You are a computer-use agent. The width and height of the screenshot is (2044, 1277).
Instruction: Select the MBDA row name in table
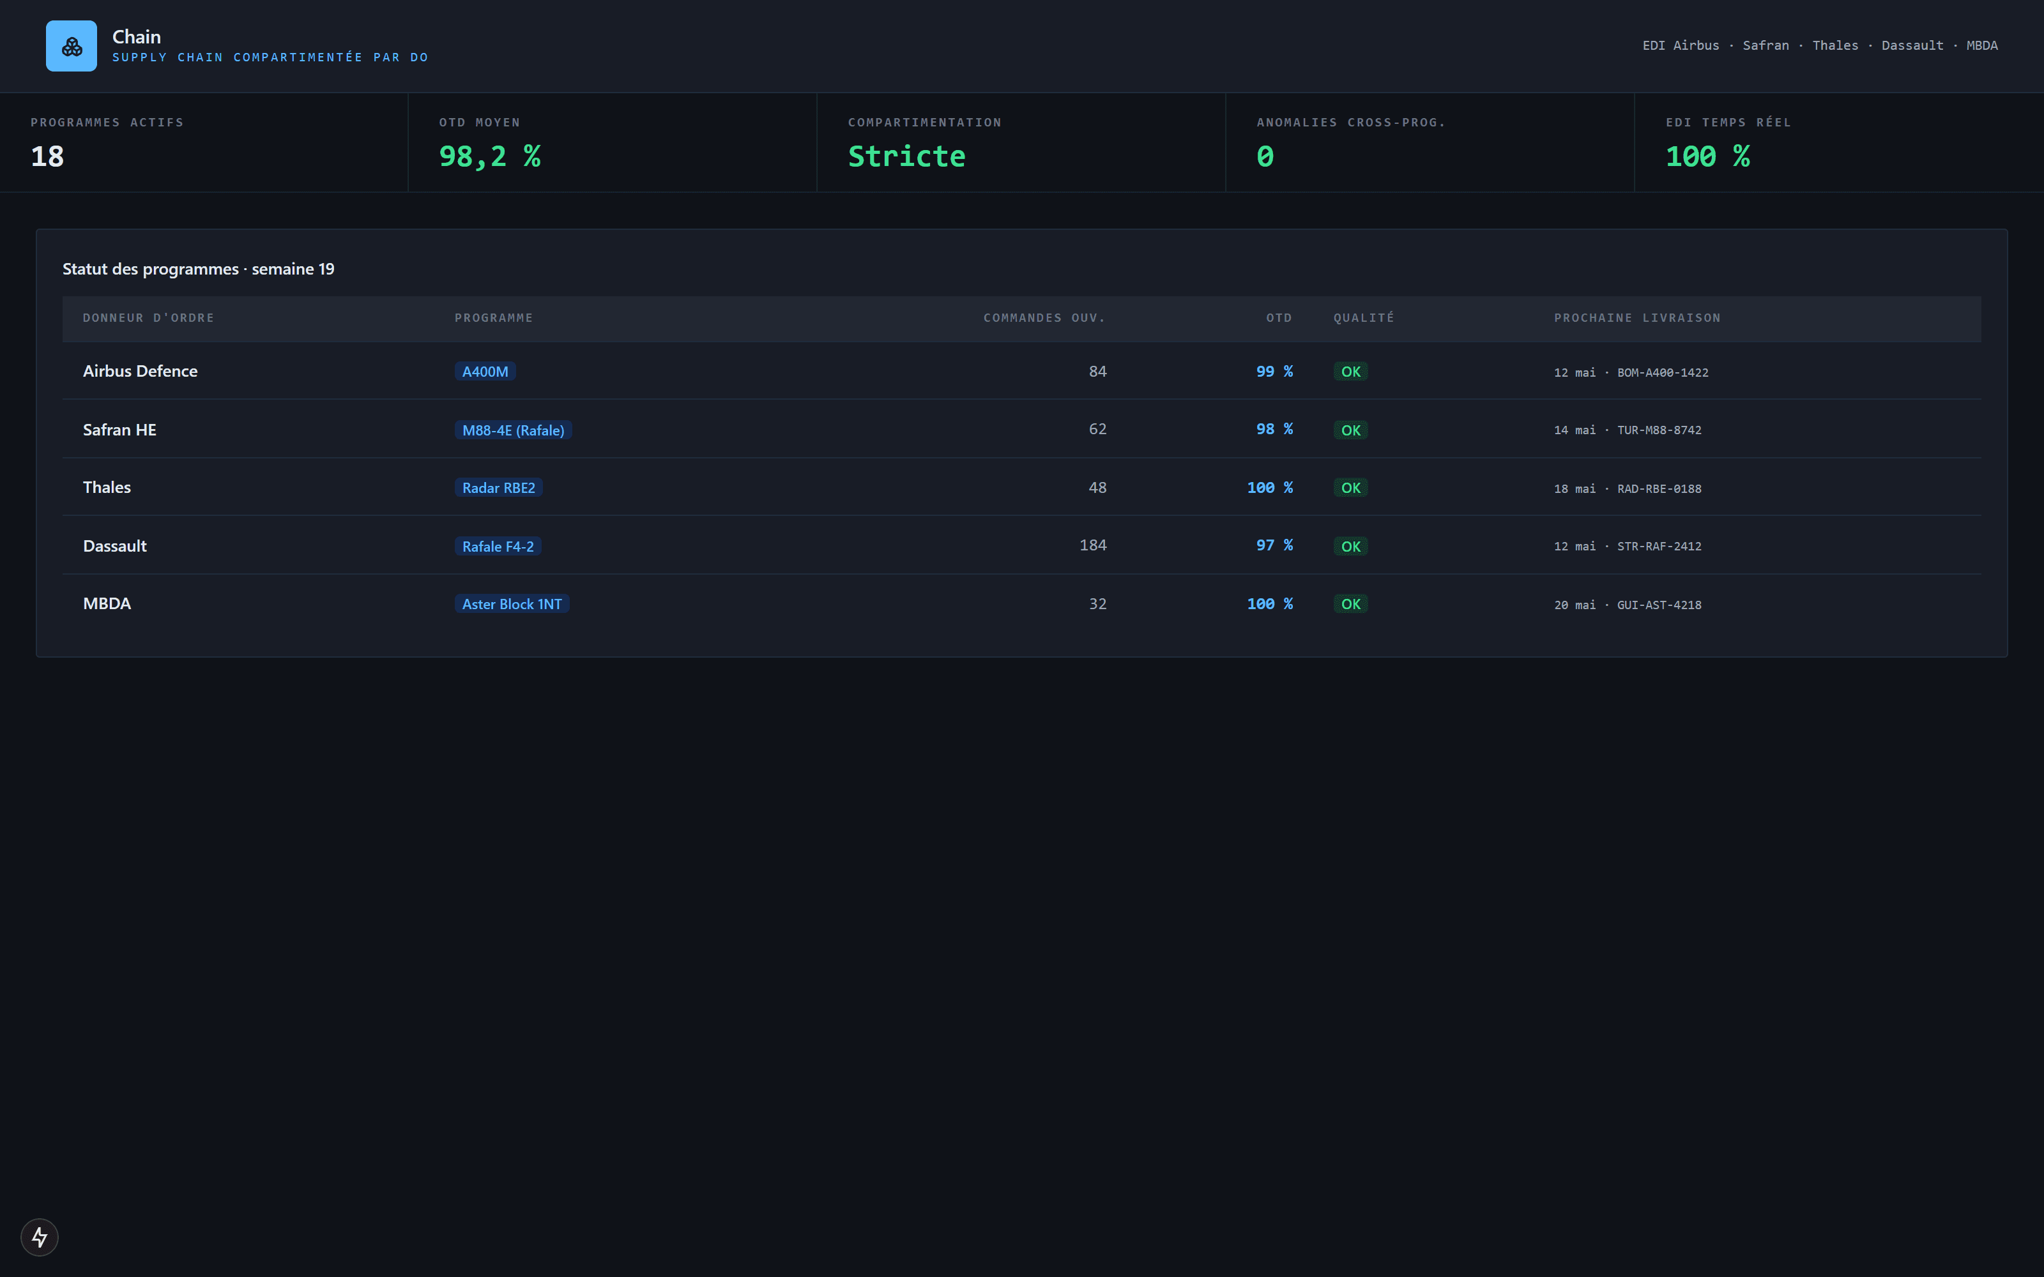pos(107,603)
